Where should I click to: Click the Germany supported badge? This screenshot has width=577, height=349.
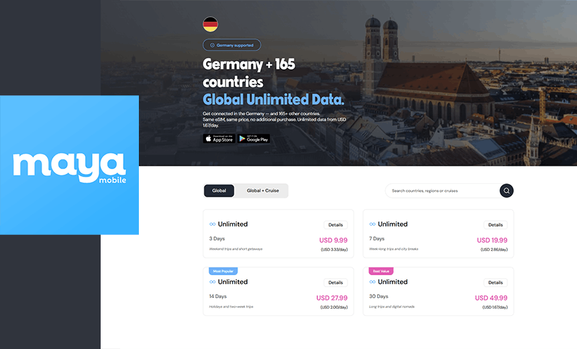232,45
